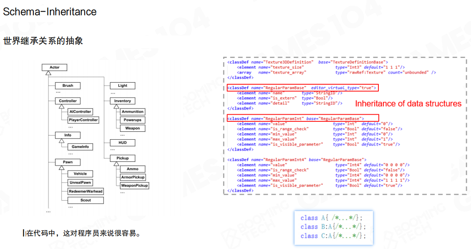The height and width of the screenshot is (249, 471).
Task: Select the WeaponPickup class box
Action: [134, 185]
